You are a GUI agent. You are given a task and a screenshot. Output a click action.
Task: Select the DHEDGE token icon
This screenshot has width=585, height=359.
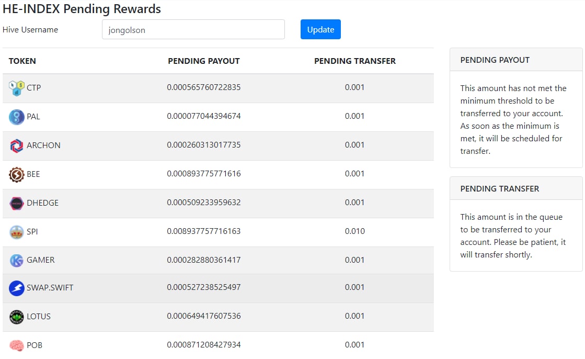(16, 203)
